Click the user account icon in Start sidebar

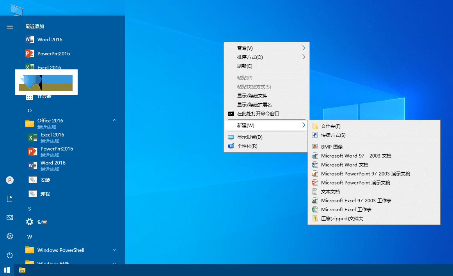point(10,180)
